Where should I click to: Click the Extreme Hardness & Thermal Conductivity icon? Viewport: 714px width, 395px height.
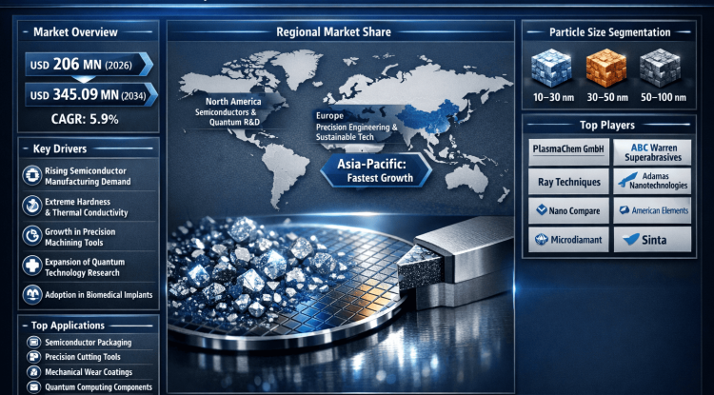pos(31,207)
